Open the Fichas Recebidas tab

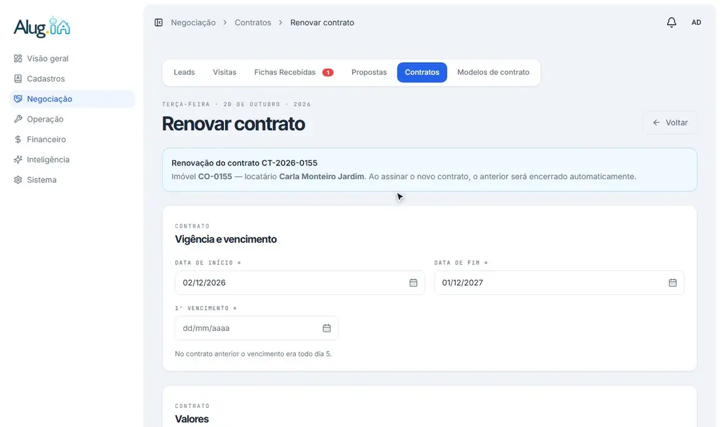pyautogui.click(x=293, y=72)
